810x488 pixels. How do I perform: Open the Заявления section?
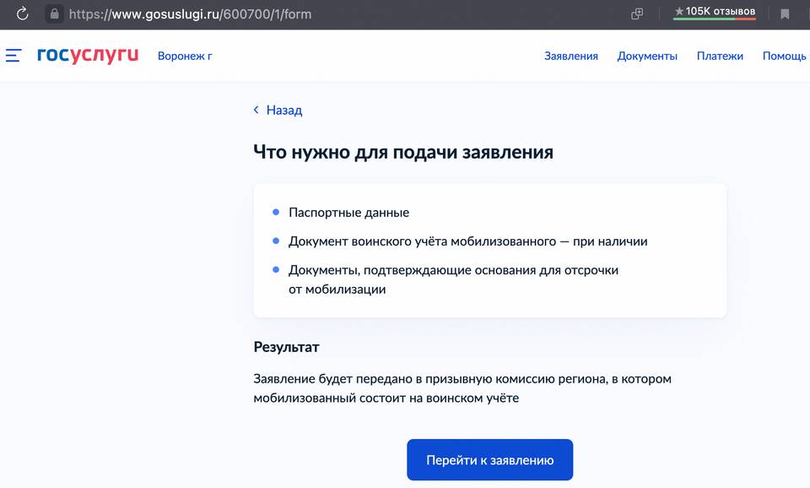pos(570,57)
